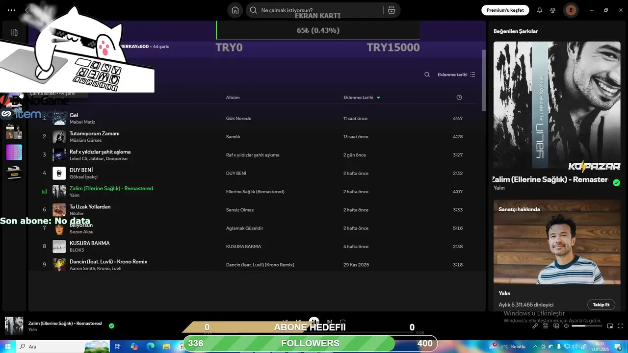
Task: Open Task View on taskbar
Action: (118, 346)
